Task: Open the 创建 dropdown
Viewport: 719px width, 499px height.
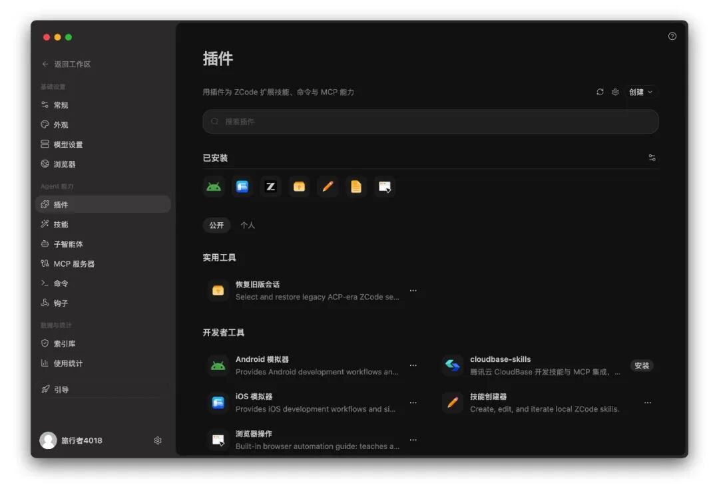Action: pyautogui.click(x=640, y=92)
